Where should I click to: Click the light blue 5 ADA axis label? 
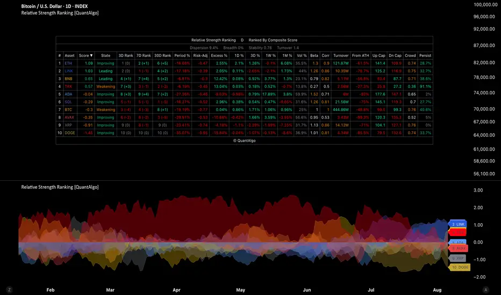point(457,242)
